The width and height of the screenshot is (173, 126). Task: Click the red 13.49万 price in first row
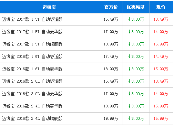161,19
